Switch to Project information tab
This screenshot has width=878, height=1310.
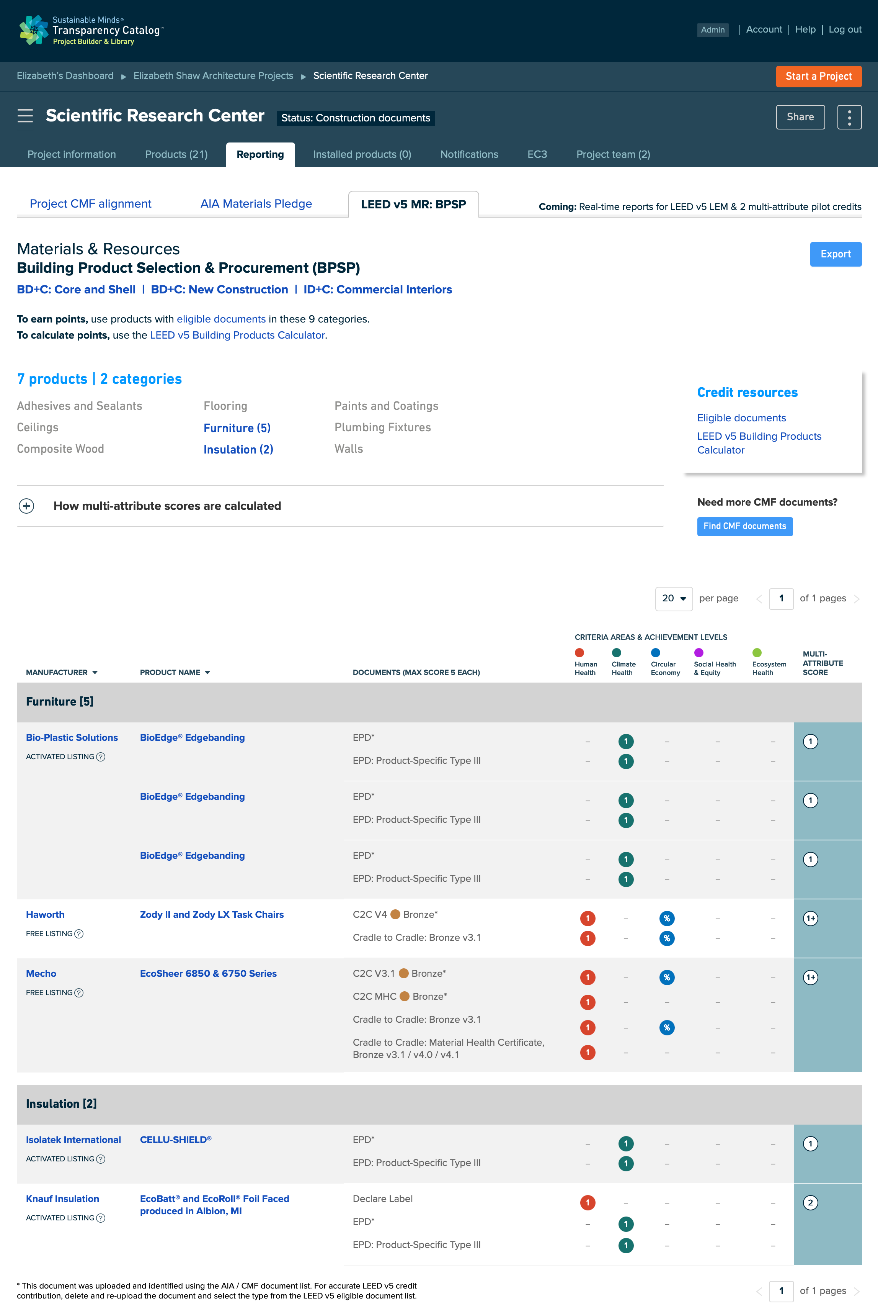coord(72,154)
